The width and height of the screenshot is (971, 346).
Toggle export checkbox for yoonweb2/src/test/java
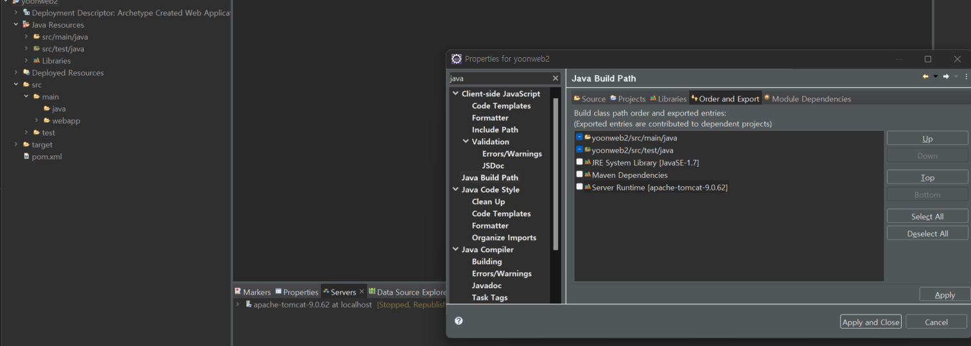(580, 150)
